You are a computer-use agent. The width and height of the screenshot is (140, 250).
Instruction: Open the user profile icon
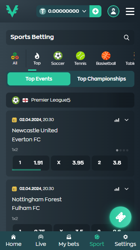click(x=113, y=11)
